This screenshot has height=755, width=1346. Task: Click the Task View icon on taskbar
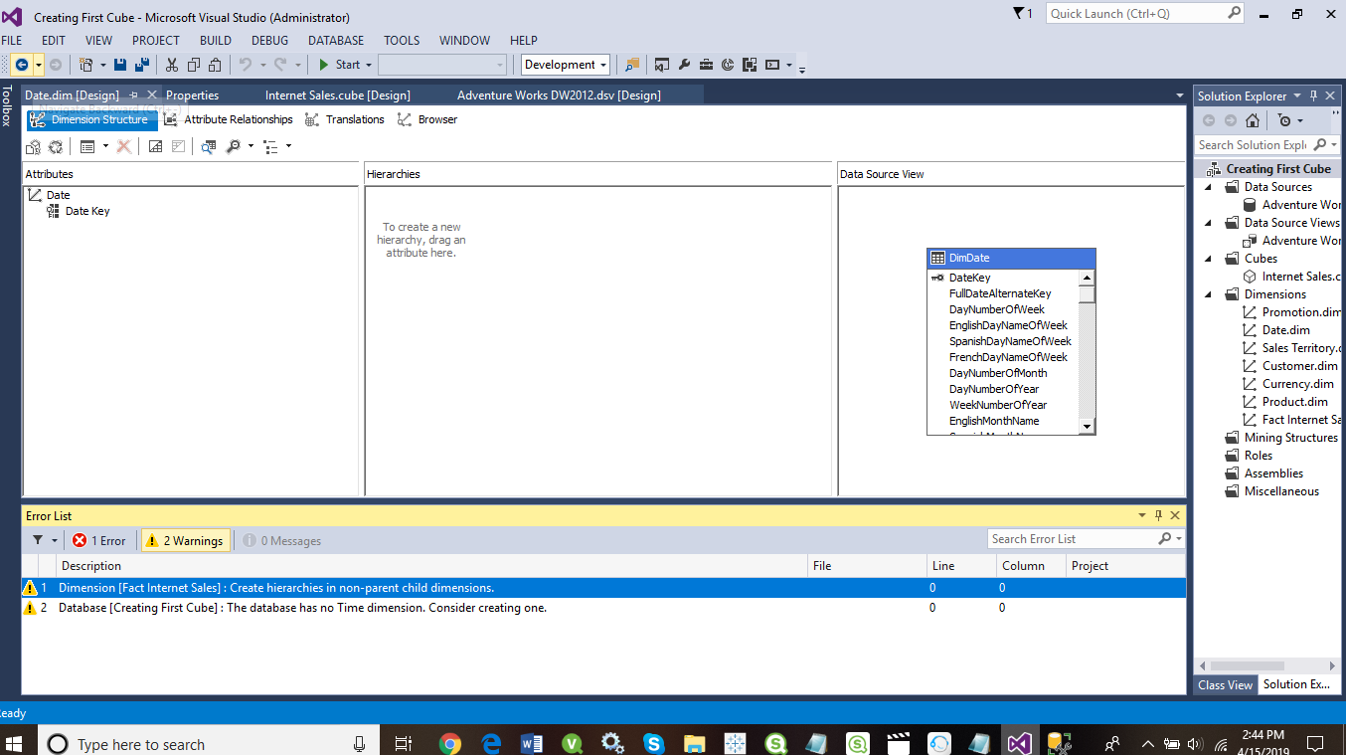tap(403, 743)
